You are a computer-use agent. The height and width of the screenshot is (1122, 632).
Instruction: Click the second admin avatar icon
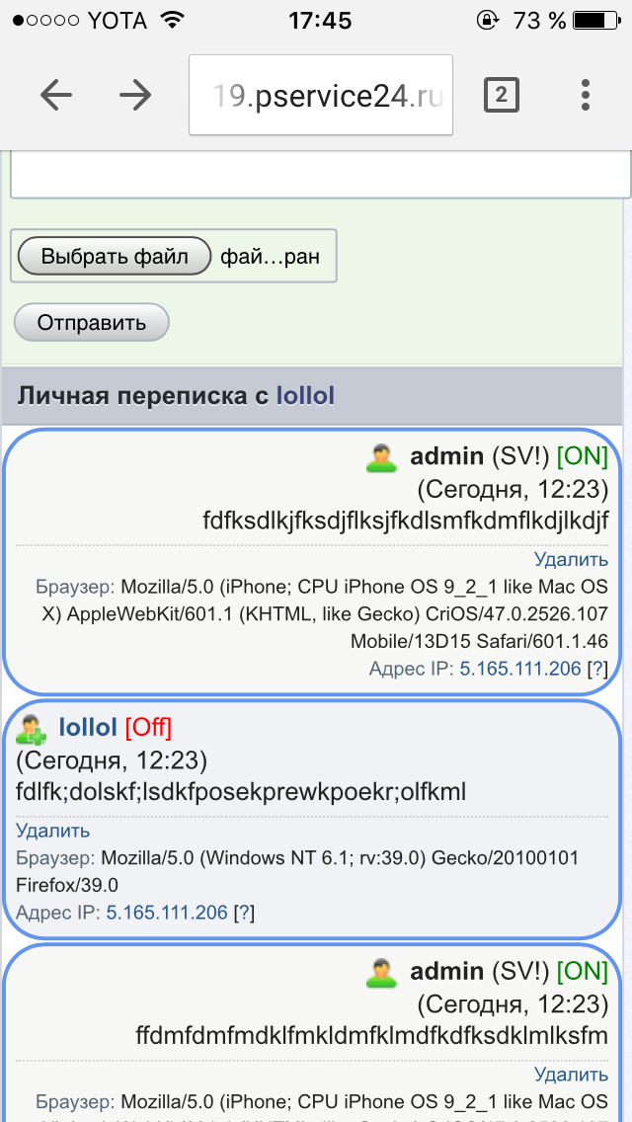tap(381, 973)
